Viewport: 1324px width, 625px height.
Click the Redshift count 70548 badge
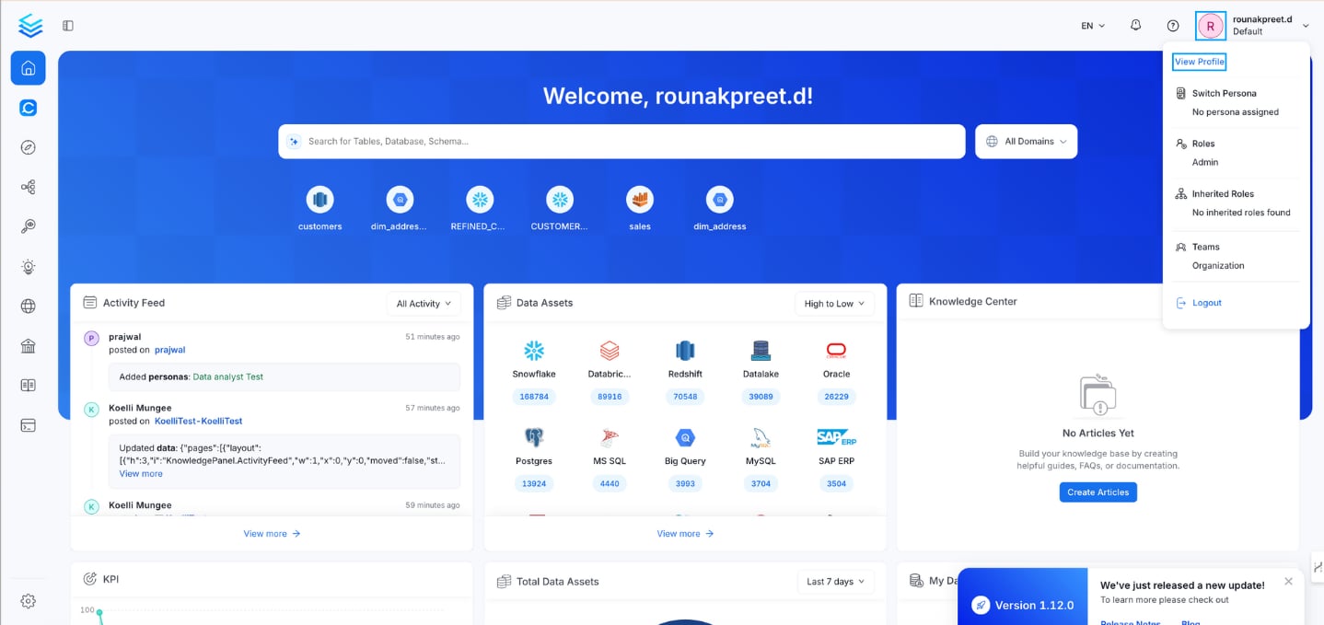pos(685,397)
